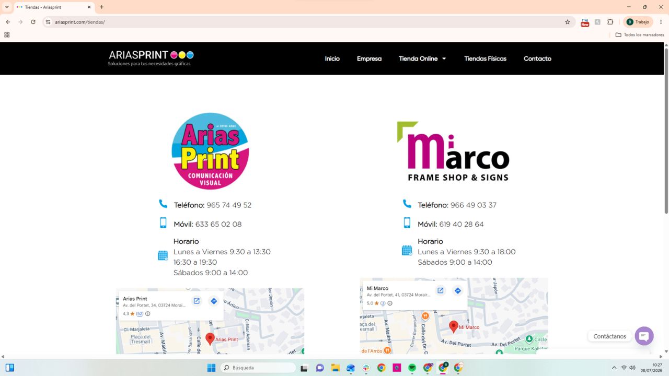This screenshot has height=376, width=669.
Task: Open the apps grid in bookmarks bar
Action: click(7, 35)
